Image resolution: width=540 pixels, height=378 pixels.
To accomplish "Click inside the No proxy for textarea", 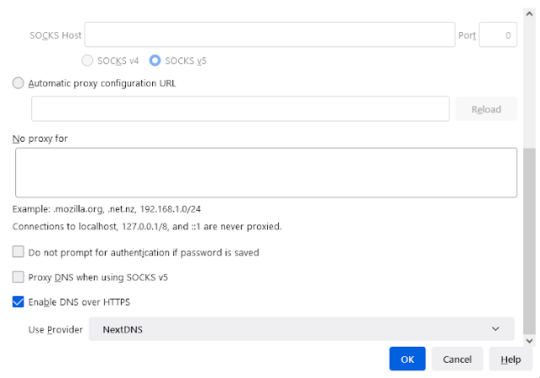I will coord(266,172).
